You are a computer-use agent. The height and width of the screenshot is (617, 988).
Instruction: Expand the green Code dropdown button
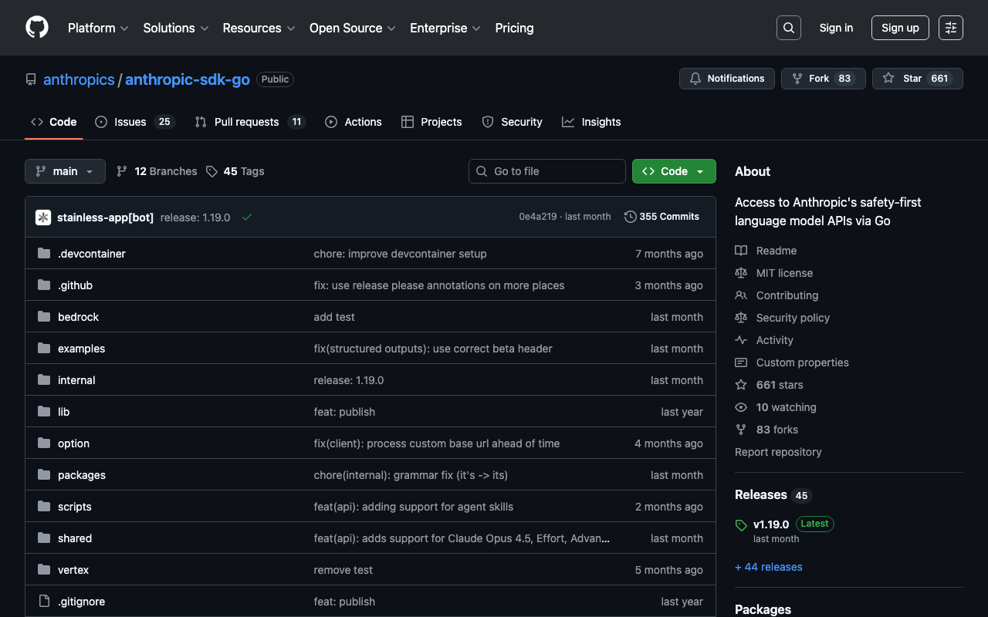tap(674, 171)
